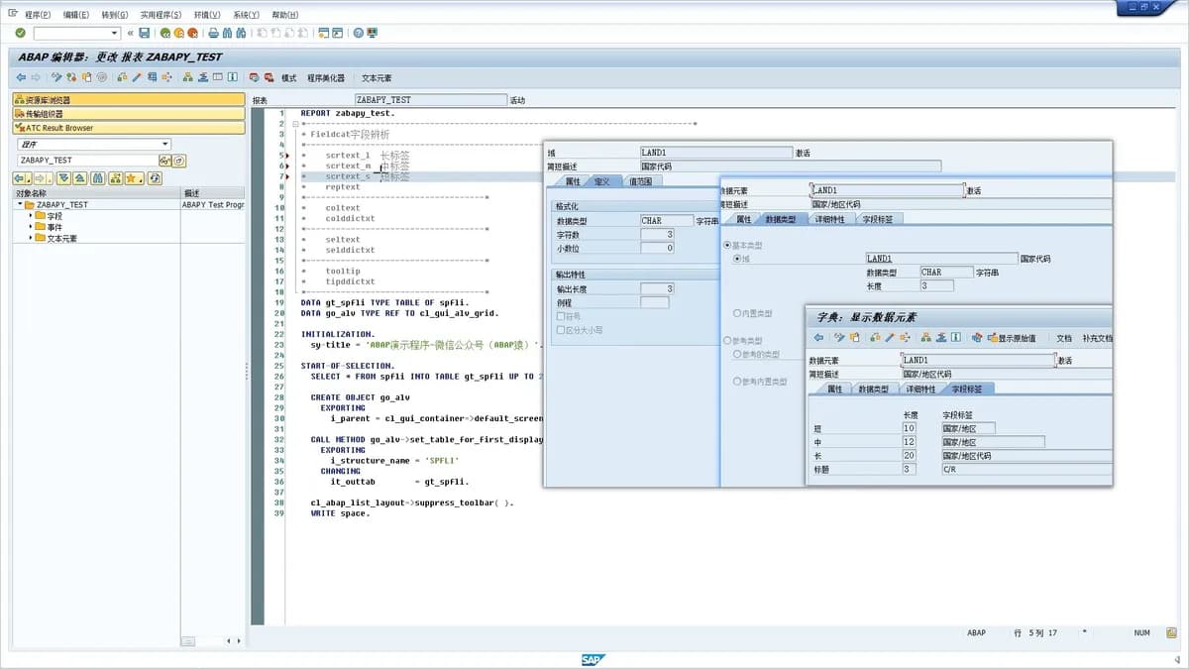Expand the 文本元素 tree folder
Viewport: 1189px width, 669px height.
point(30,238)
